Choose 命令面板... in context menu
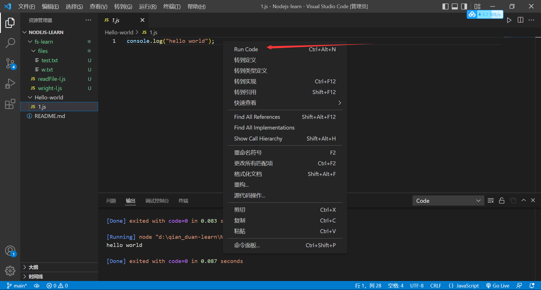This screenshot has height=290, width=541. pyautogui.click(x=285, y=245)
